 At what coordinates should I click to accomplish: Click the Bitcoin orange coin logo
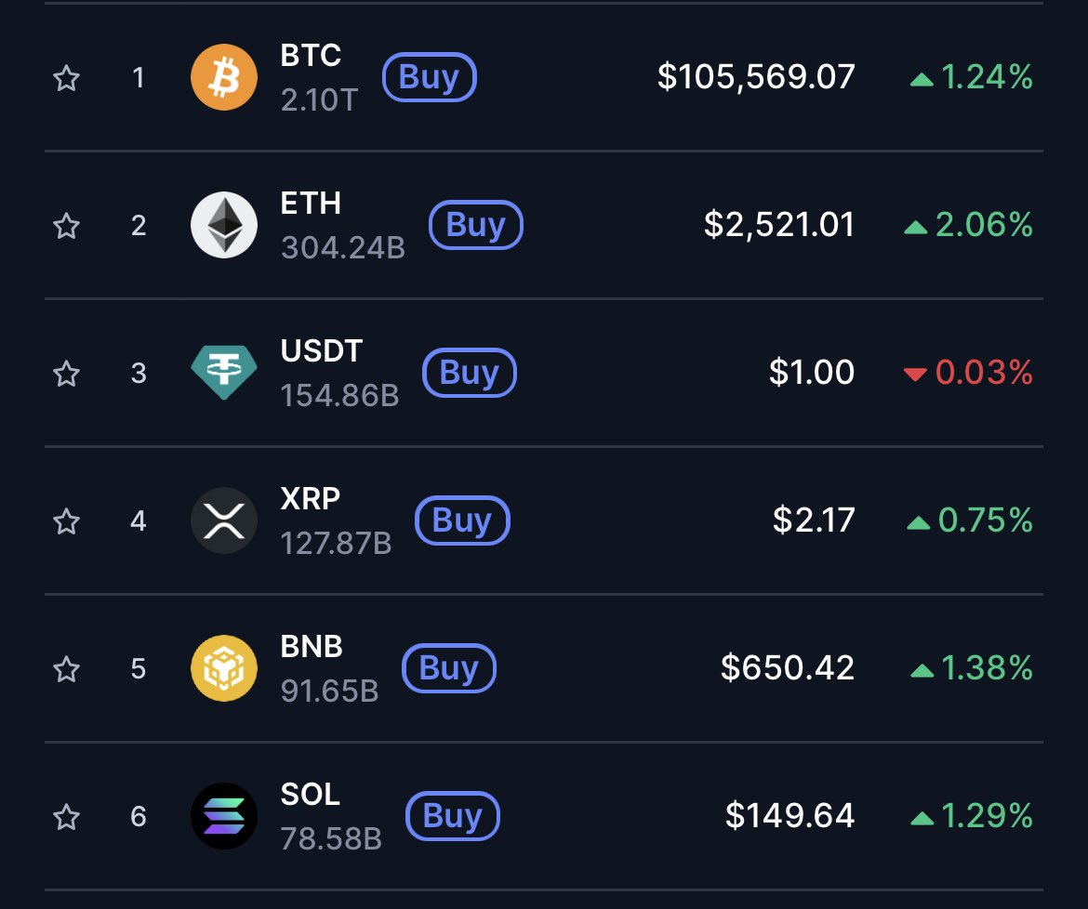tap(223, 77)
